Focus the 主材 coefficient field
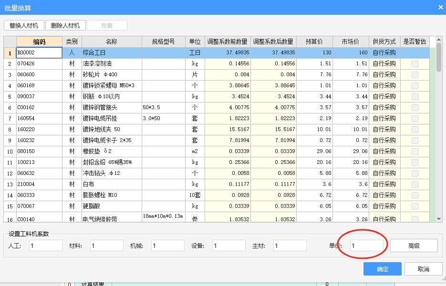This screenshot has width=446, height=286. tap(290, 245)
